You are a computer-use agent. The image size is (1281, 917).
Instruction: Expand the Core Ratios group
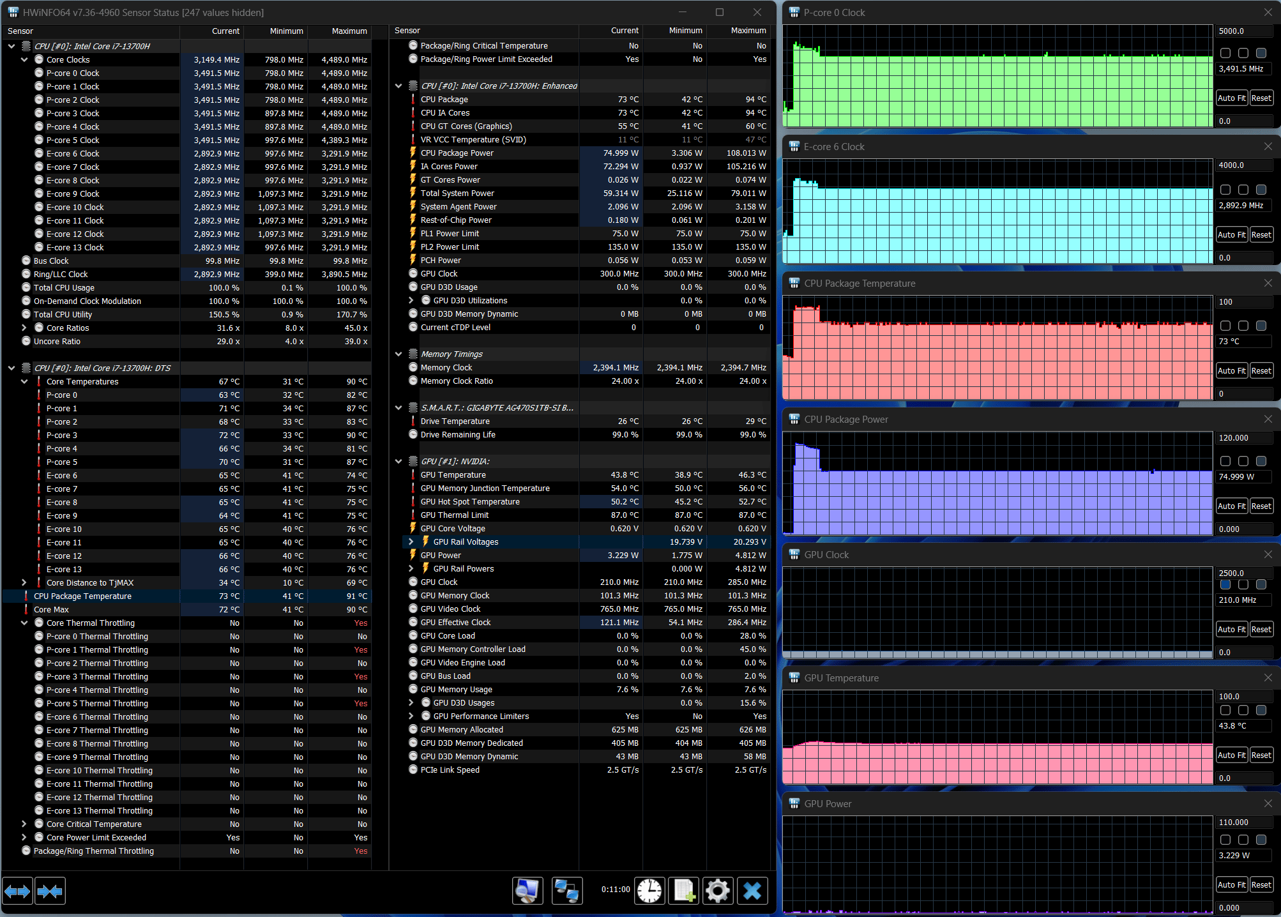point(24,328)
